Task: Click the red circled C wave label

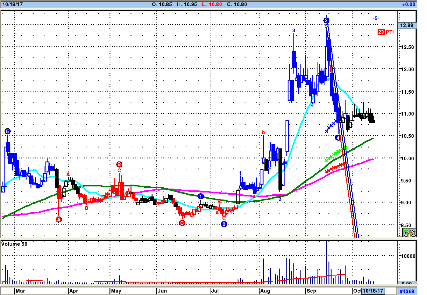Action: pyautogui.click(x=182, y=223)
